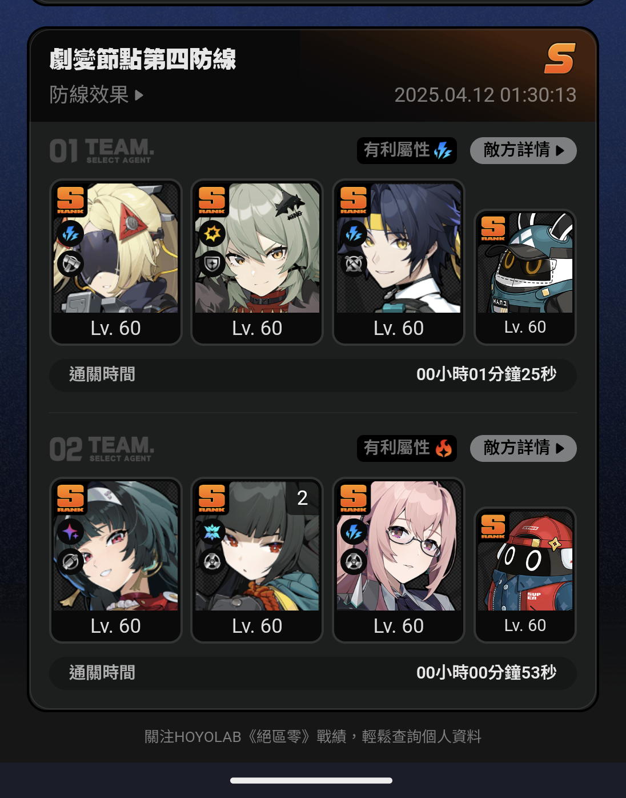Select dark-blue-haired agent with headband
Screen dimensions: 626x798
pyautogui.click(x=399, y=262)
